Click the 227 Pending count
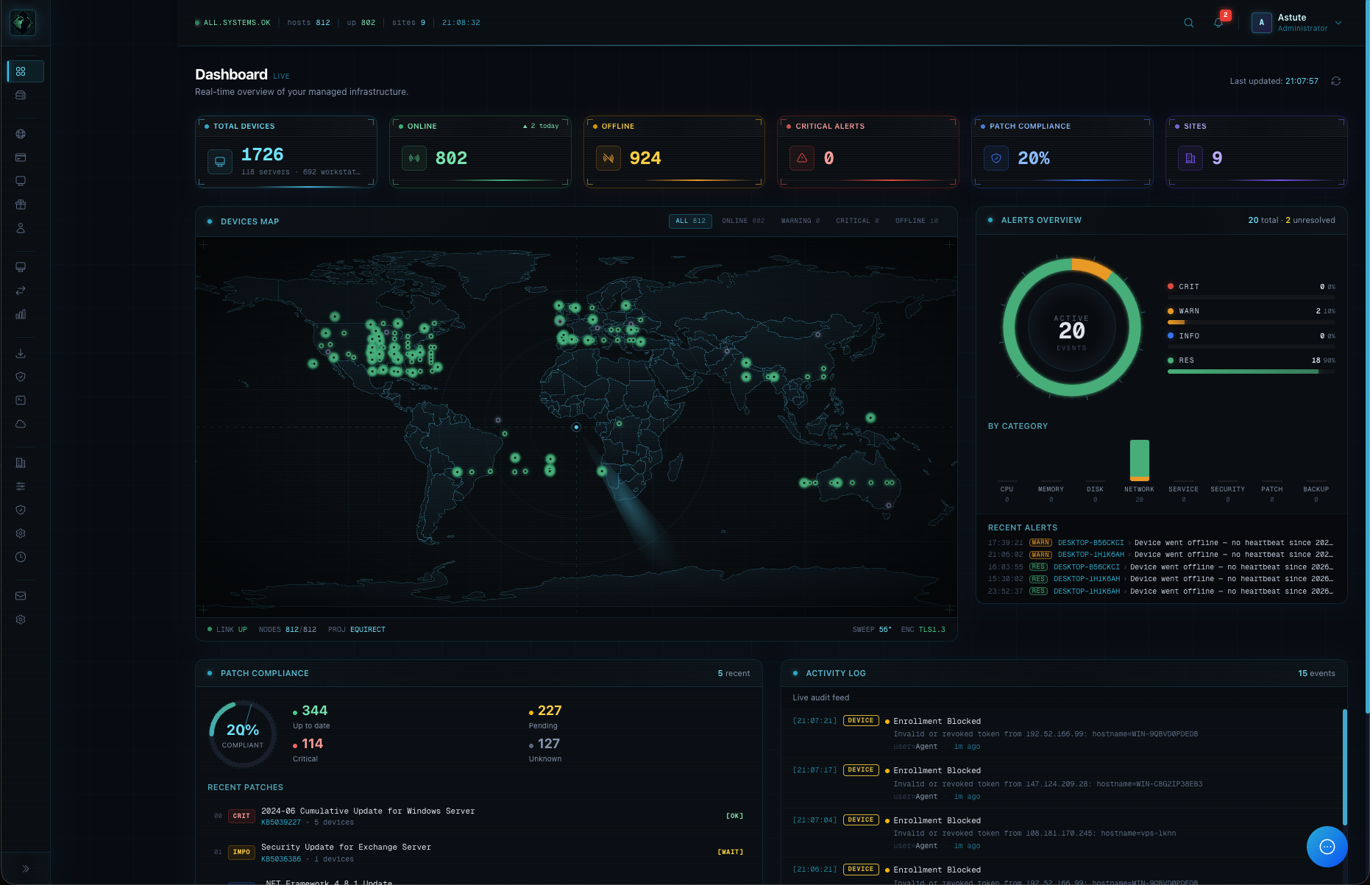1370x885 pixels. [x=549, y=711]
